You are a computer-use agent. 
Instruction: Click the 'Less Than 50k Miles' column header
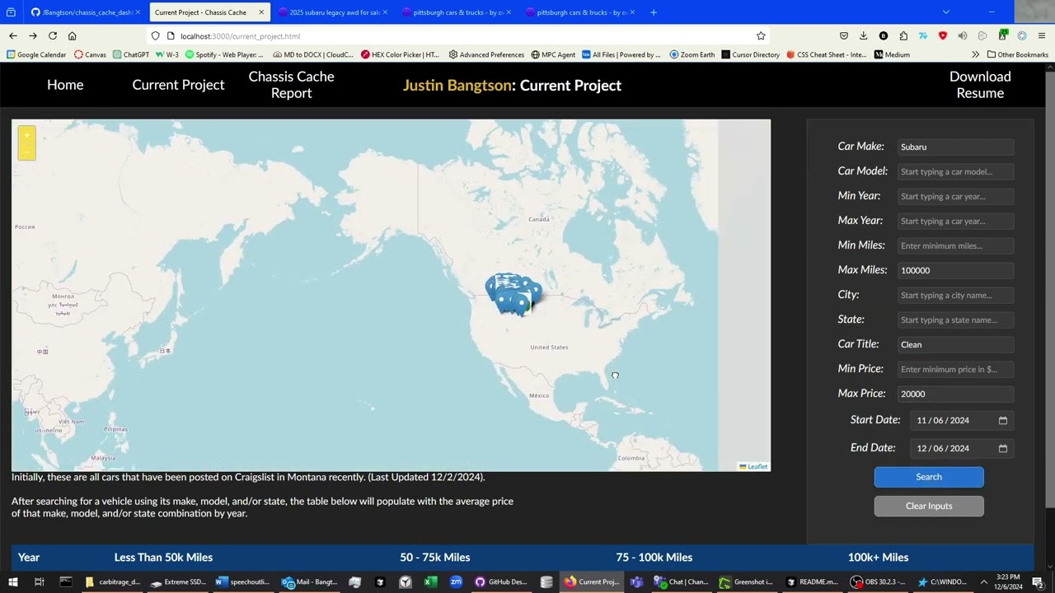[163, 558]
